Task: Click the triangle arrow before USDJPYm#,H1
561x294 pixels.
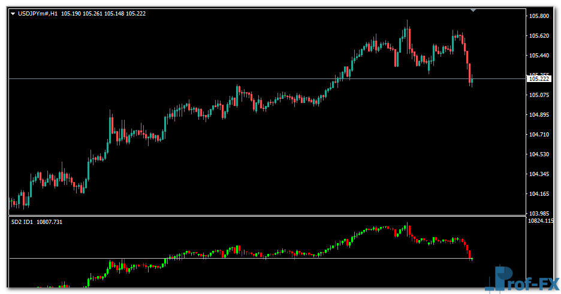Action: pyautogui.click(x=13, y=13)
